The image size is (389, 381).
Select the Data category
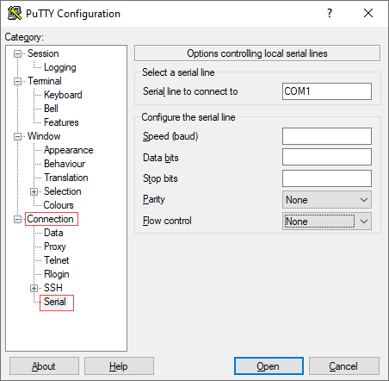pos(53,233)
